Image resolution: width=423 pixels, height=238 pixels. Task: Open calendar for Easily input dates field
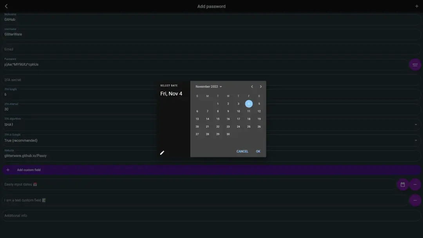click(x=403, y=185)
